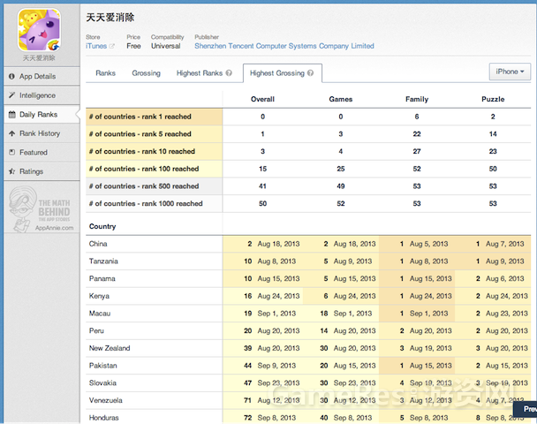Click the Universal compatibility value
Viewport: 537px width, 424px height.
166,46
